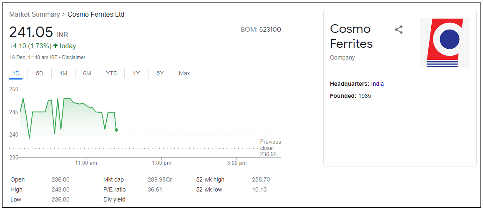The height and width of the screenshot is (209, 483).
Task: Show the 1M price chart
Action: coord(63,73)
